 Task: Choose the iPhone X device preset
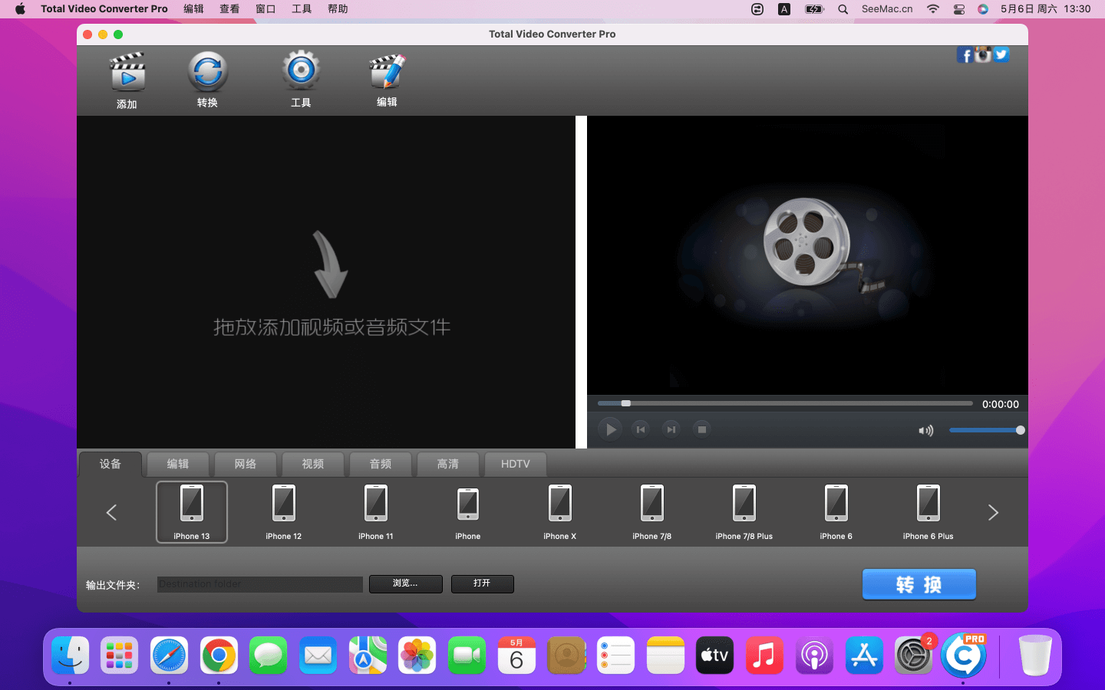pos(560,511)
